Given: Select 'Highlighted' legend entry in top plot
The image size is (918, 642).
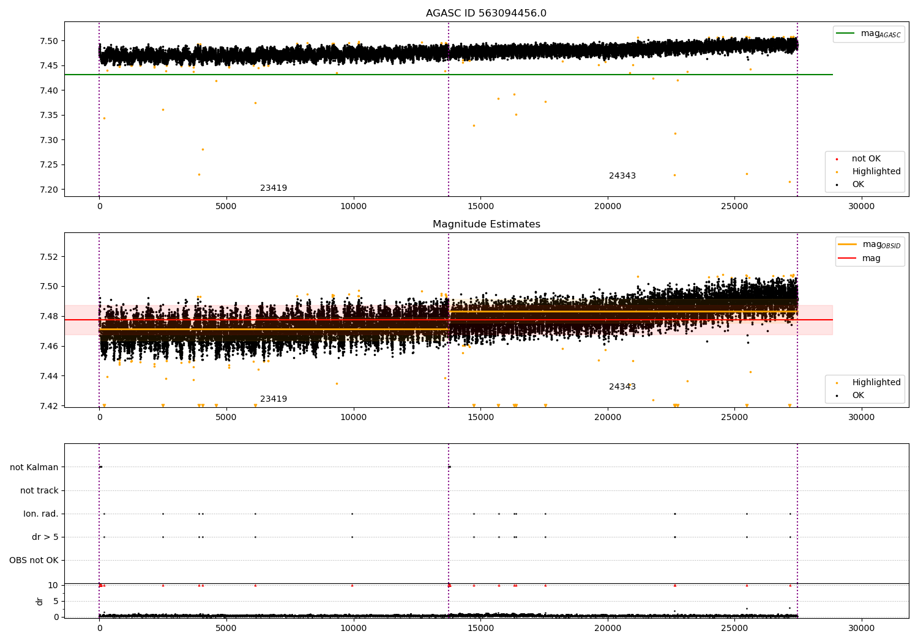Looking at the screenshot, I should [876, 172].
